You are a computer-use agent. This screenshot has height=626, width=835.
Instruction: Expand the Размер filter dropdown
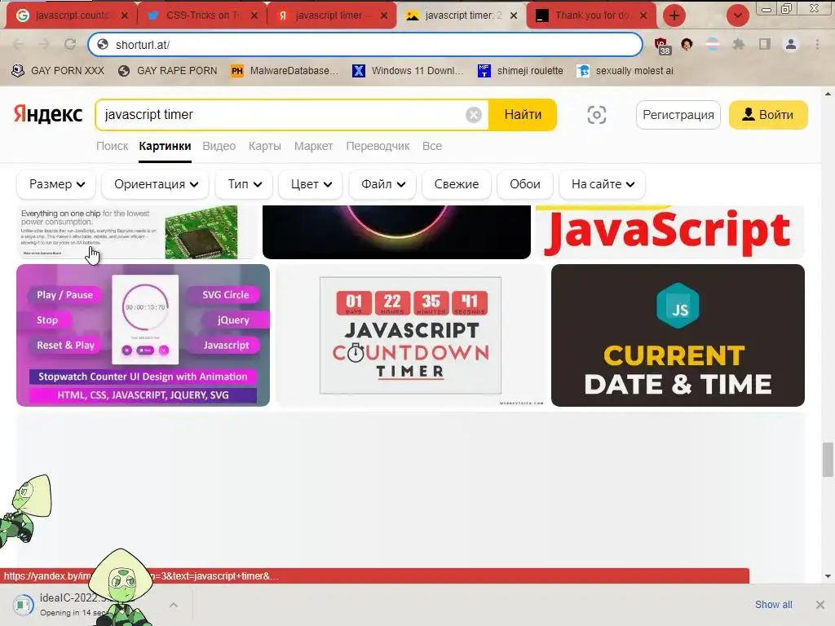pos(56,184)
